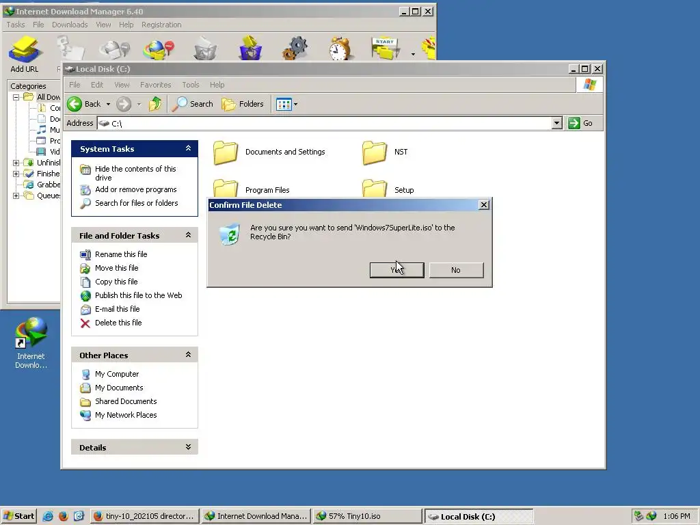This screenshot has height=525, width=700.
Task: Open the Downloads menu in IDM
Action: (70, 25)
